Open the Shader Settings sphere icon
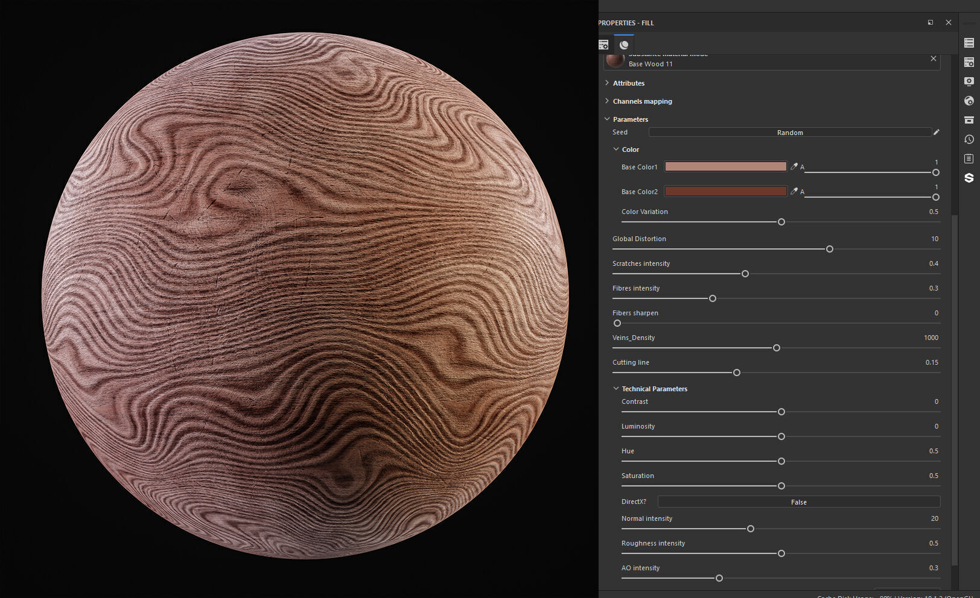The image size is (980, 598). pyautogui.click(x=969, y=101)
